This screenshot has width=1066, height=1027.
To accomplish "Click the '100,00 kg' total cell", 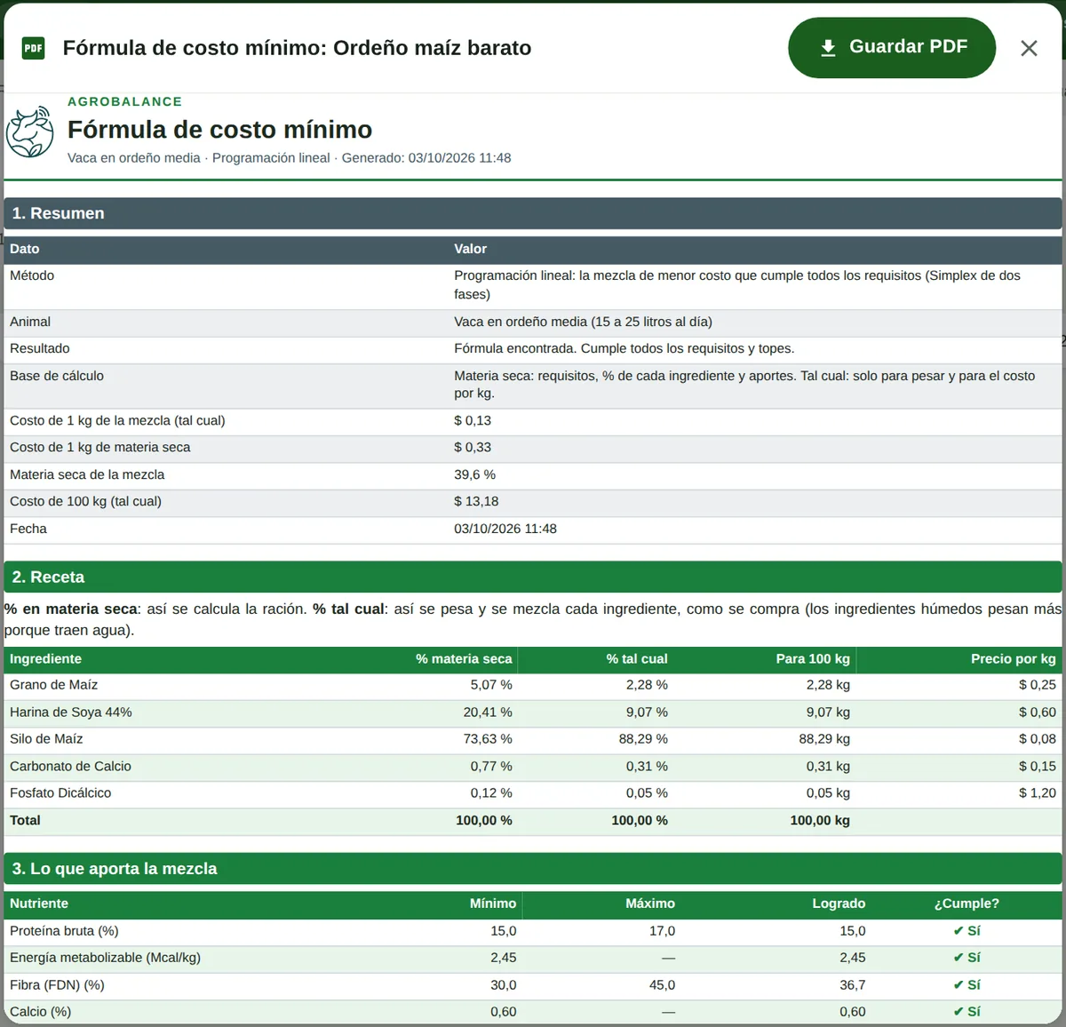I will 820,820.
